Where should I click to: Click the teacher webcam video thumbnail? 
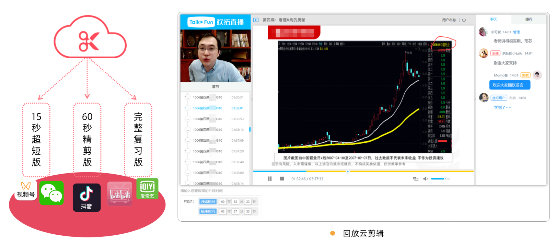click(x=216, y=56)
